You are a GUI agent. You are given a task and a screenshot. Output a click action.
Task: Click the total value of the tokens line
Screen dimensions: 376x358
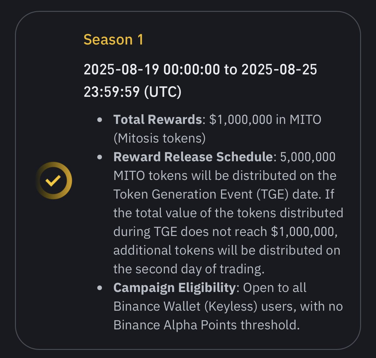(228, 213)
